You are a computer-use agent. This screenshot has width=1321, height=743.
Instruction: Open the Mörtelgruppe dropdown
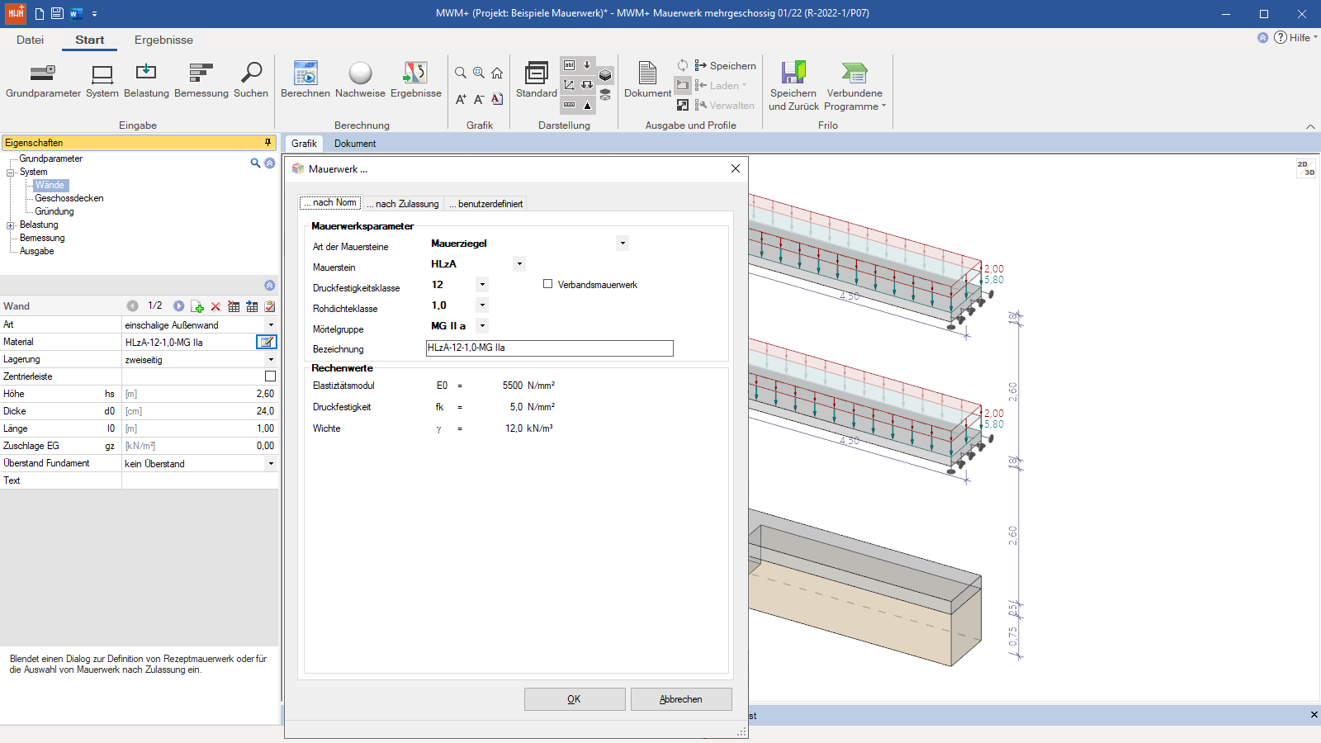tap(483, 326)
